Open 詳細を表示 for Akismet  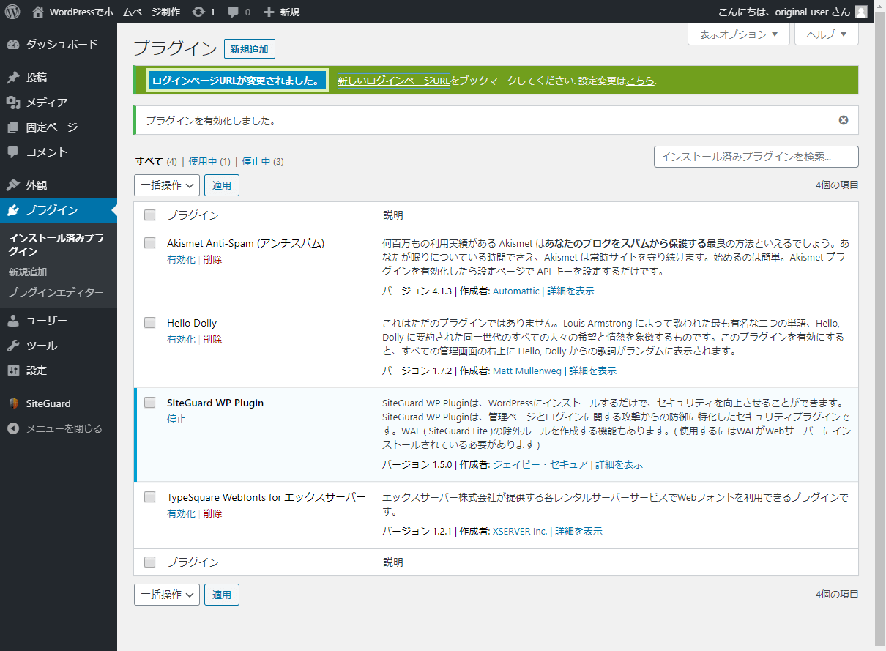[570, 291]
